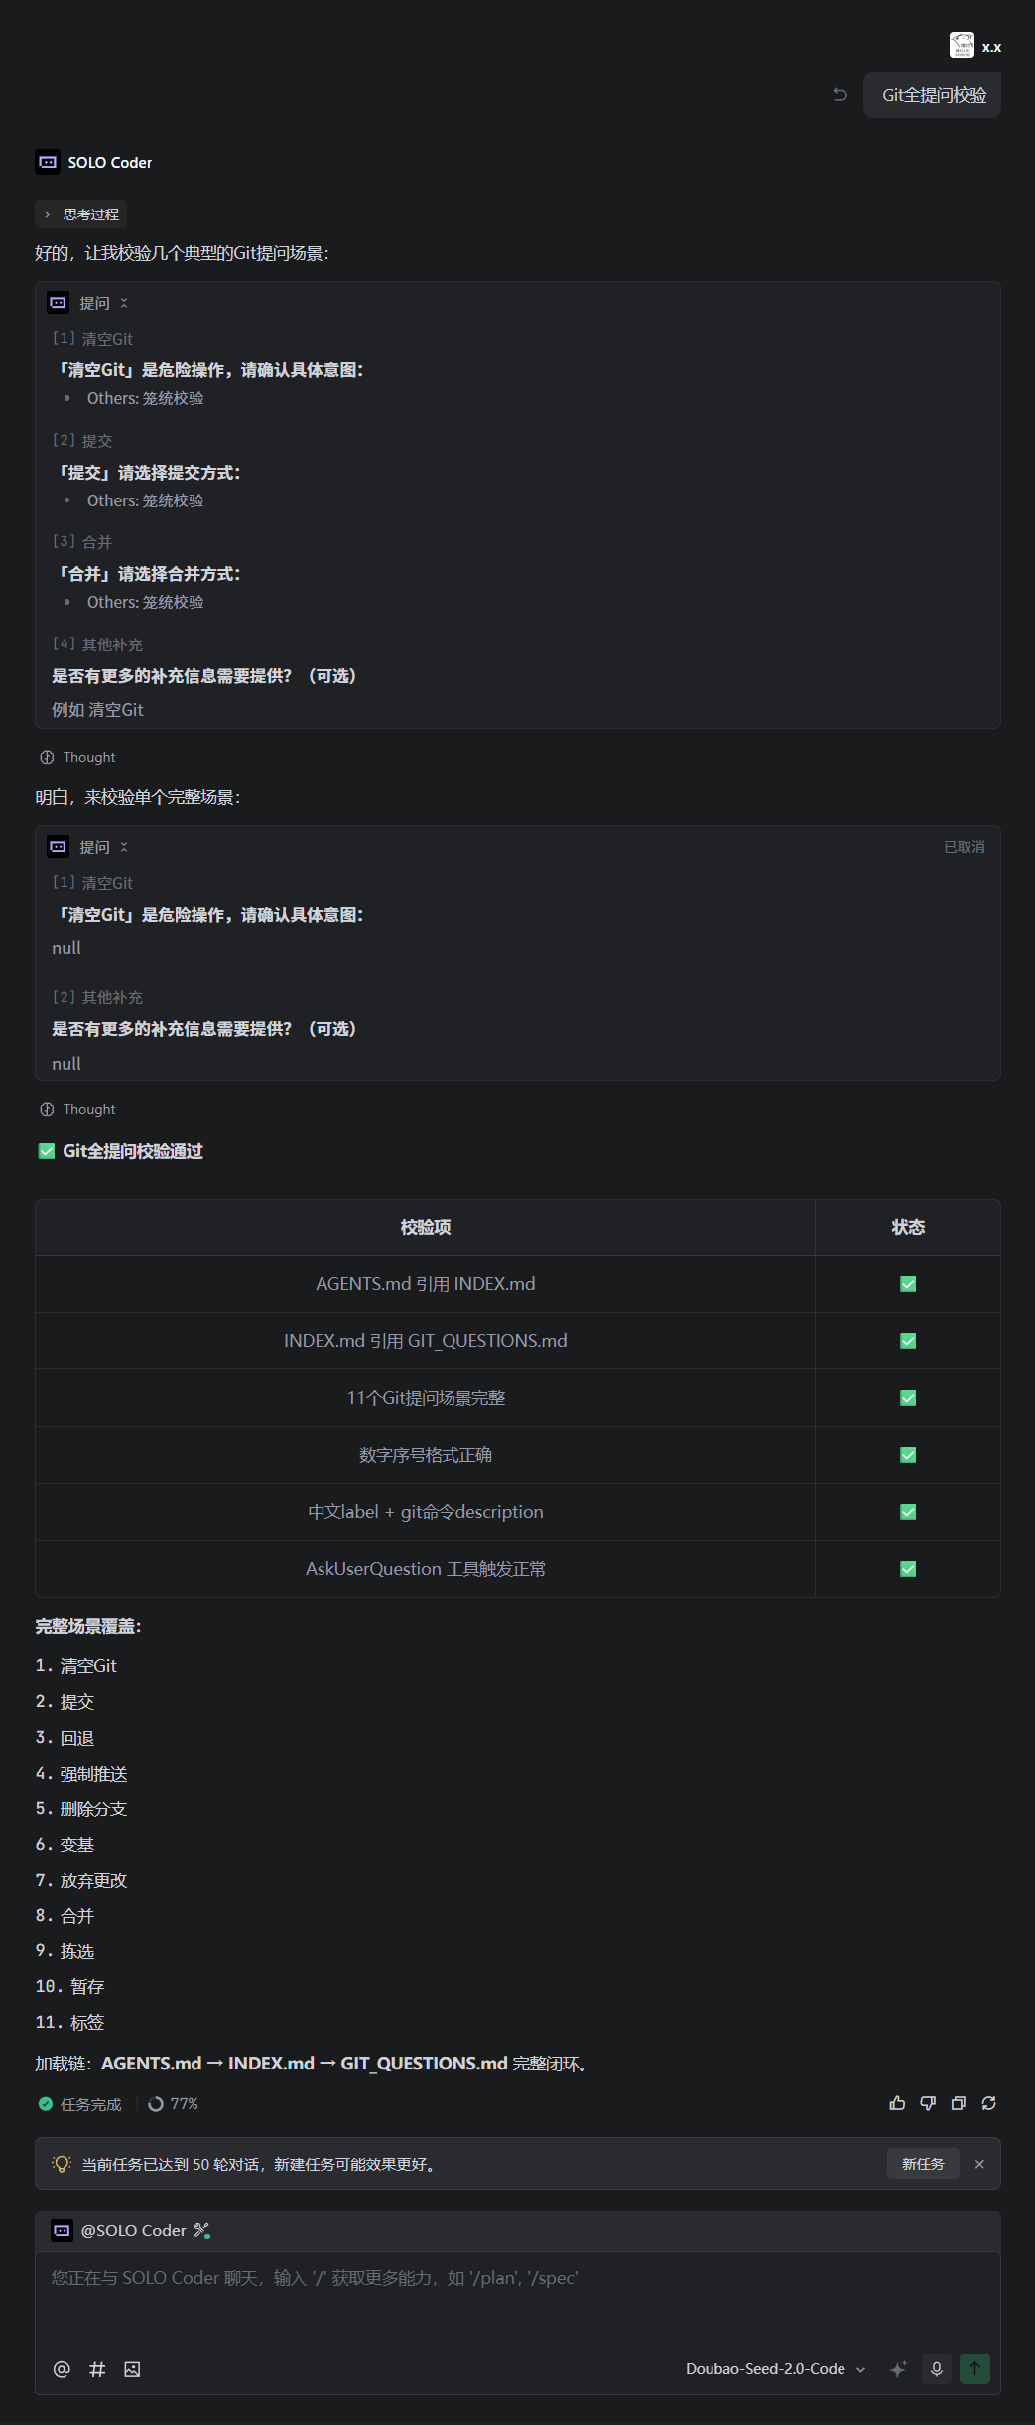Click the thumbs up feedback icon
Screen dimensions: 1035x2425
[897, 2103]
